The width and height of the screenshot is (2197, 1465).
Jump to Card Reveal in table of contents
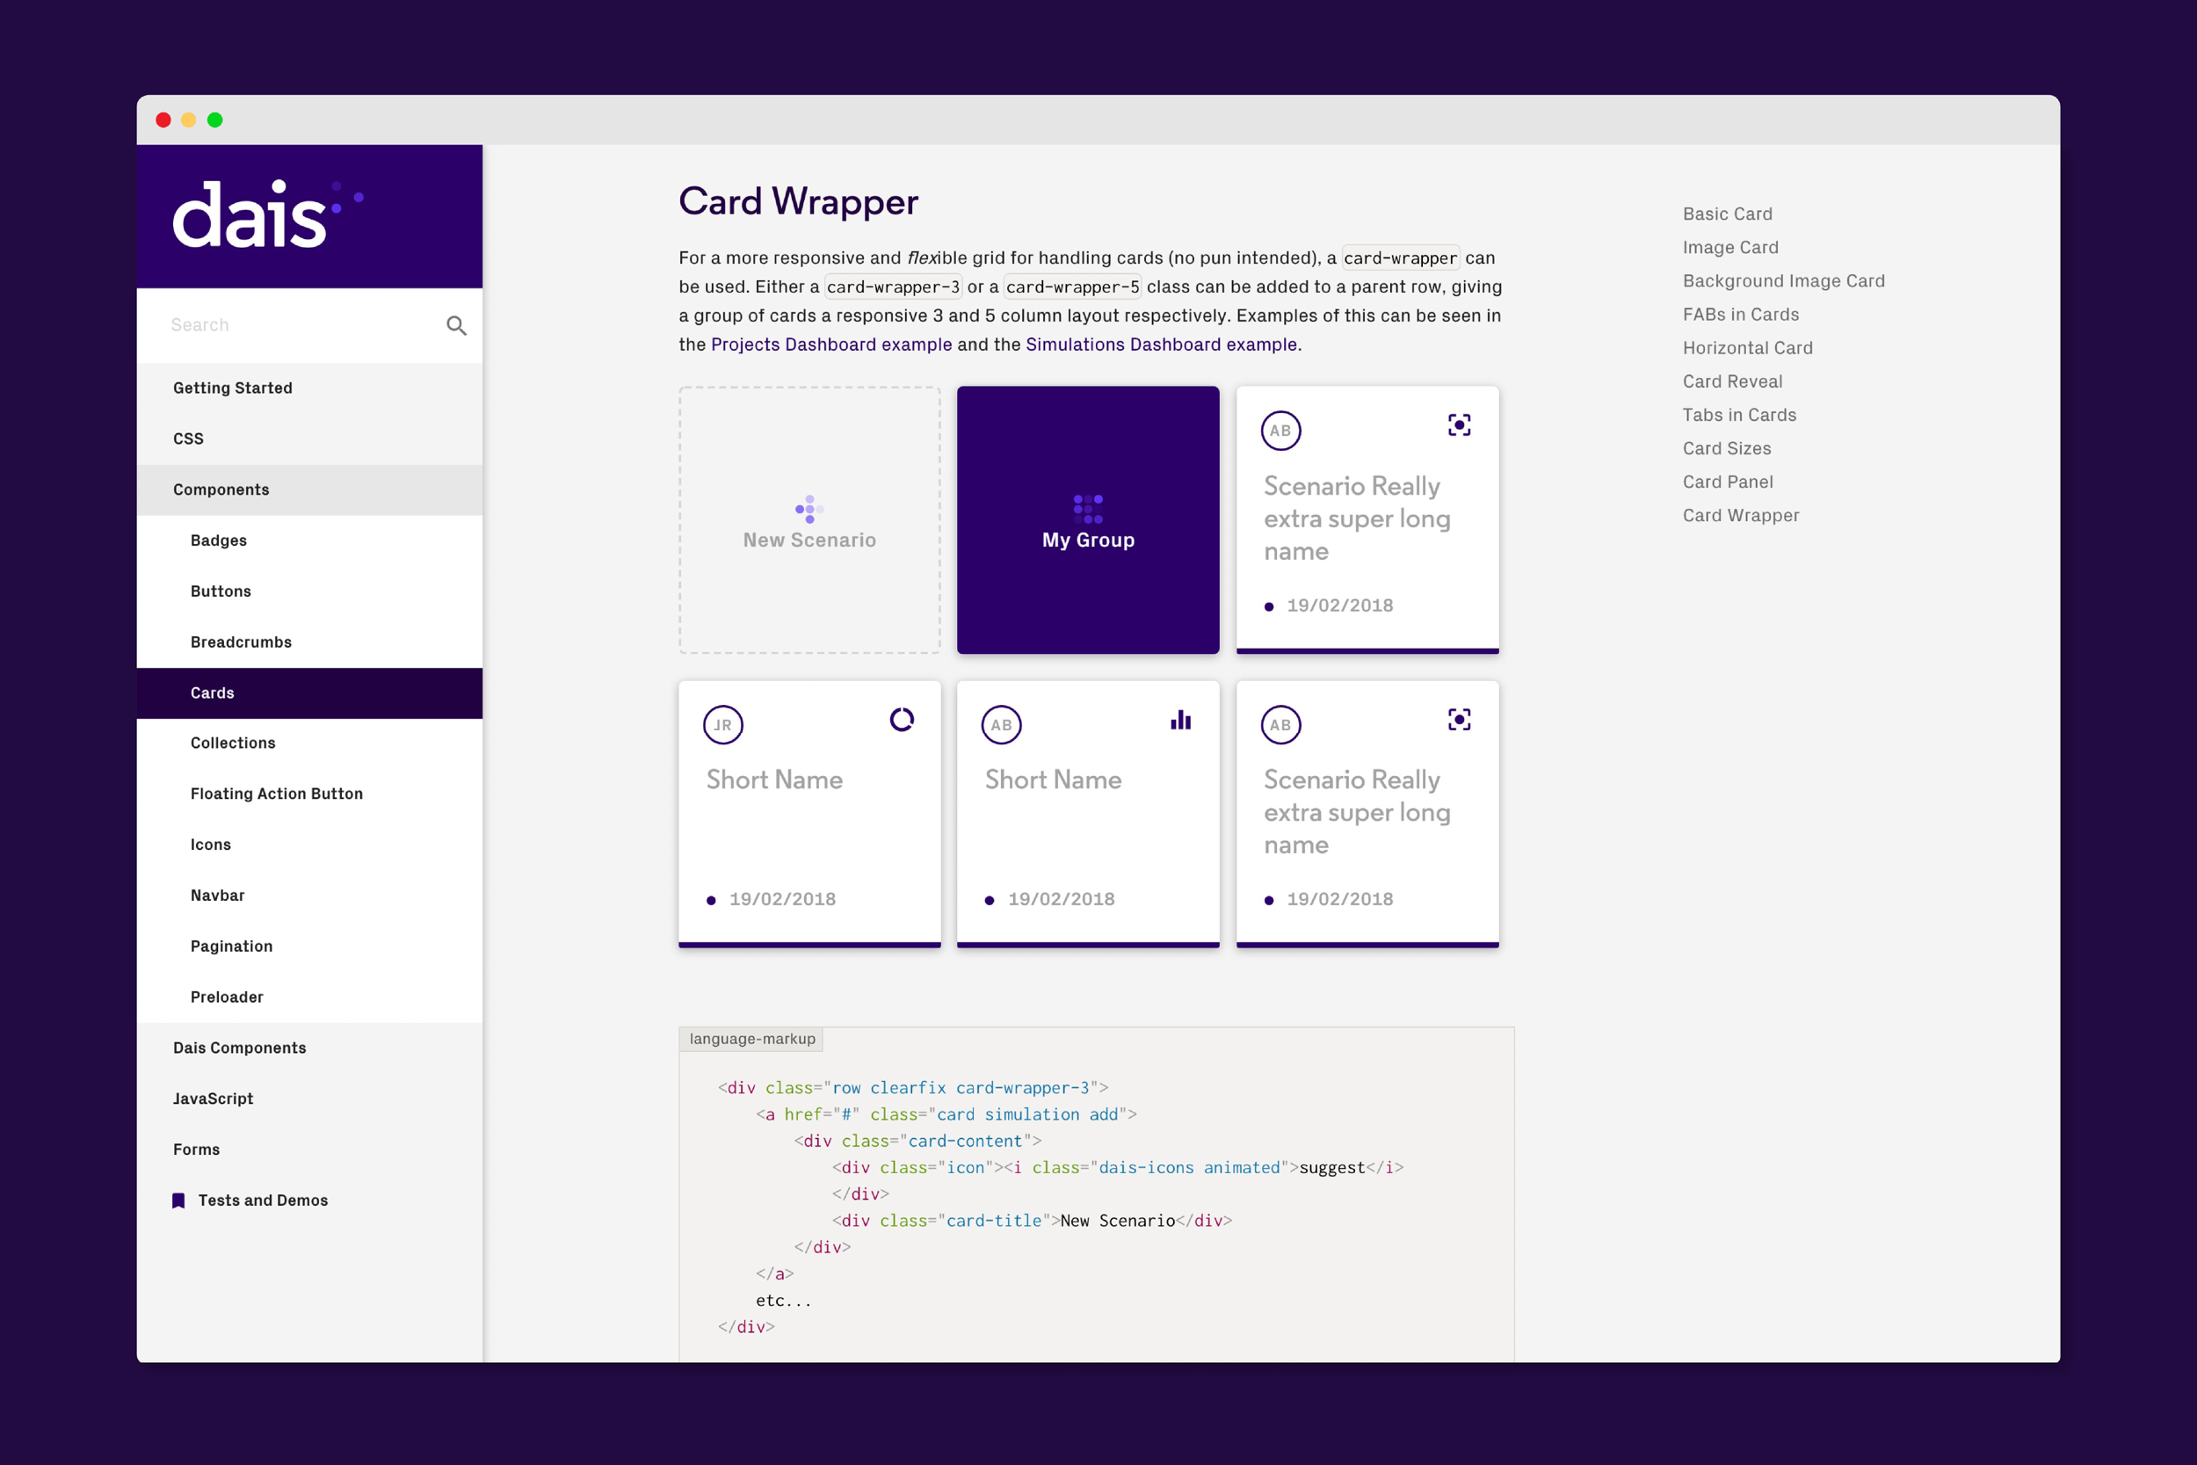[1732, 381]
